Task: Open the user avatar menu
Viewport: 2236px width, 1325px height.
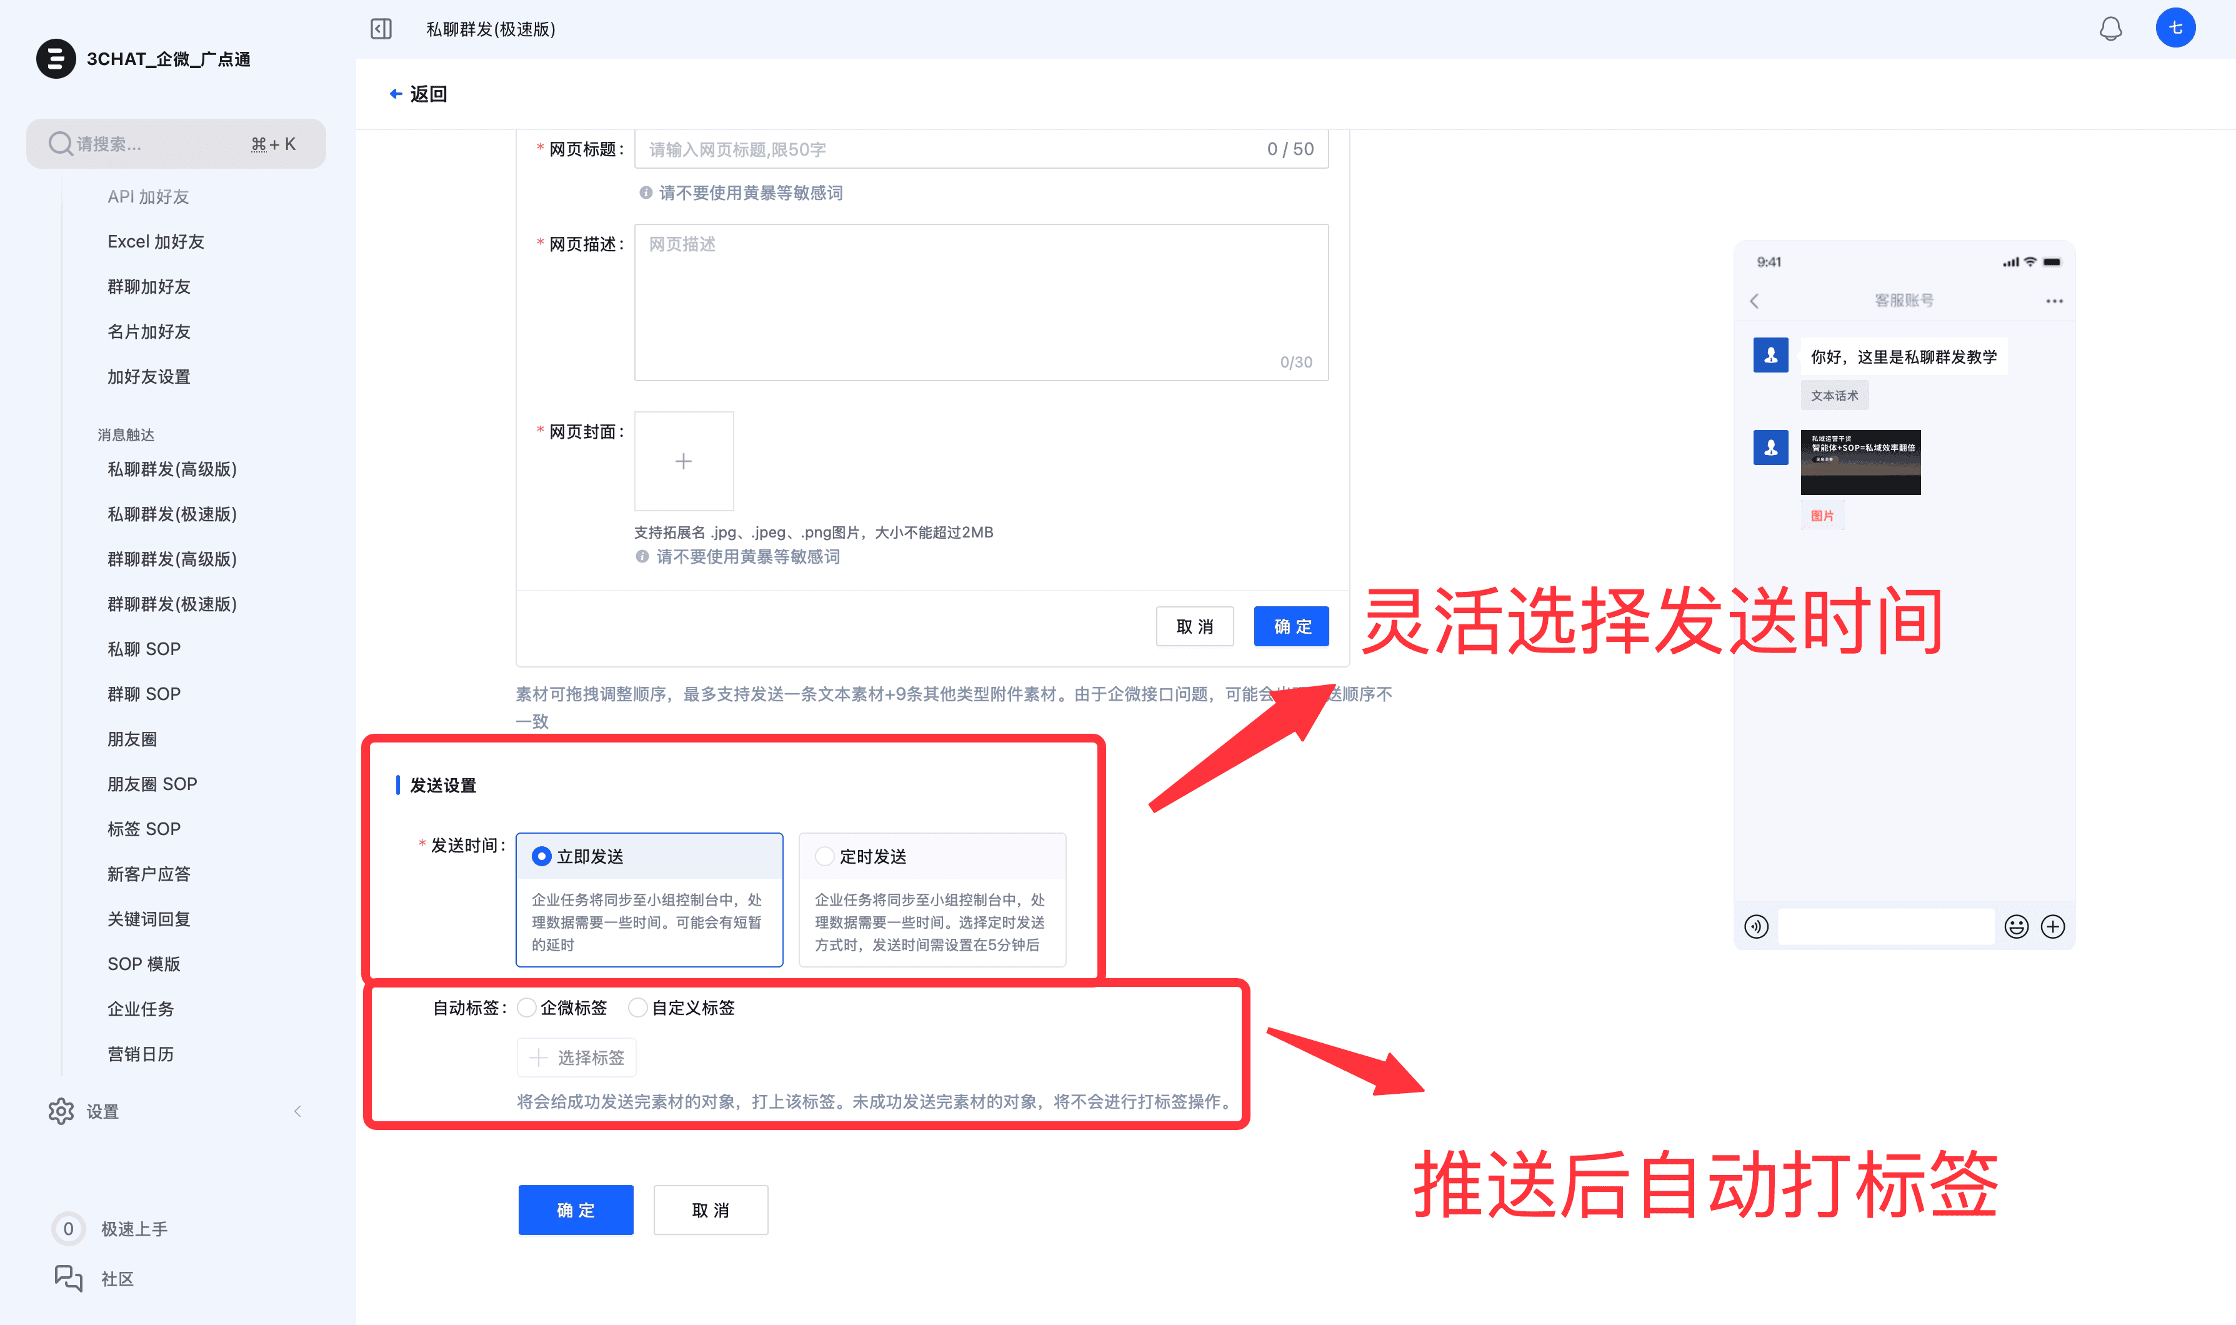Action: pos(2175,27)
